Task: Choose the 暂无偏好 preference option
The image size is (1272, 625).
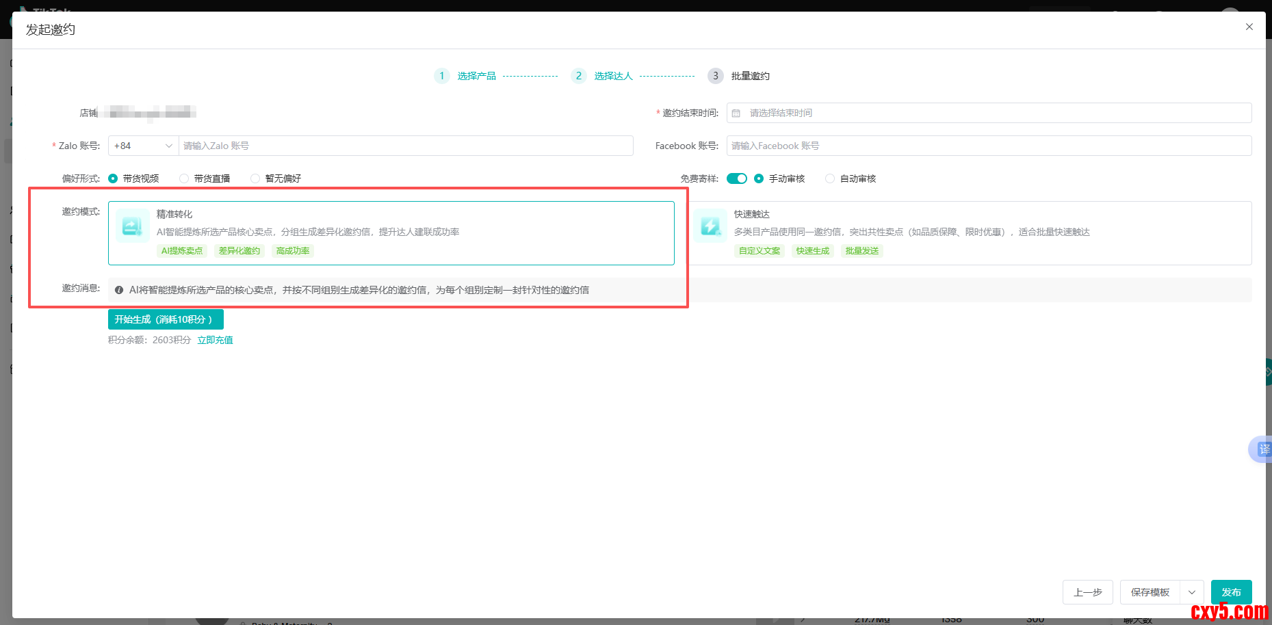Action: pyautogui.click(x=255, y=178)
